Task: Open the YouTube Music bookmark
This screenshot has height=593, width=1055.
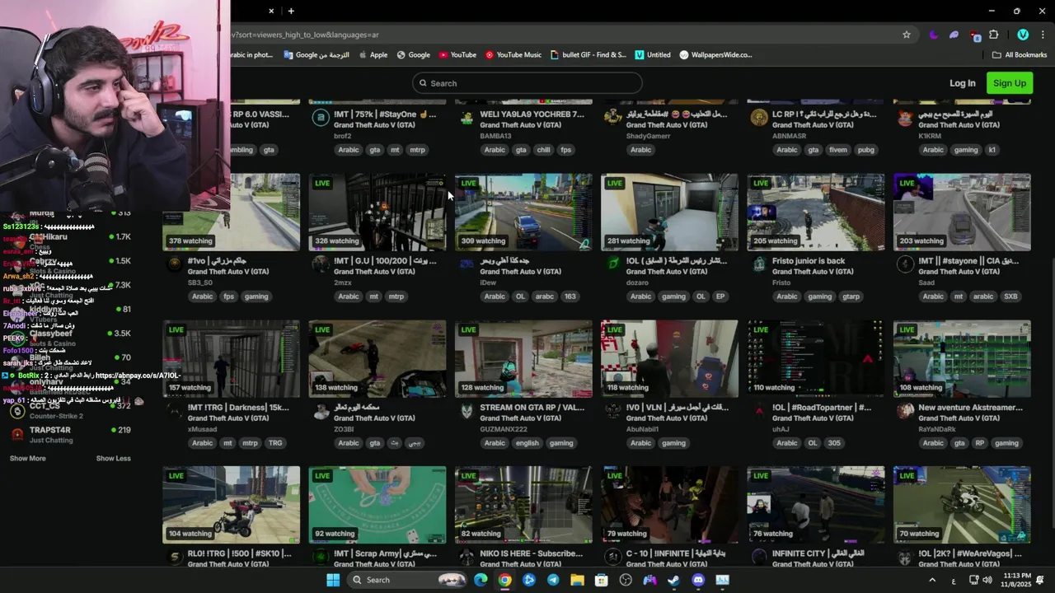Action: click(x=513, y=55)
